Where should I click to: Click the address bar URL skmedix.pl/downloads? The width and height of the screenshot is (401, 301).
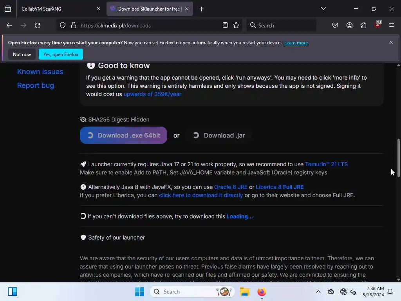click(x=116, y=25)
